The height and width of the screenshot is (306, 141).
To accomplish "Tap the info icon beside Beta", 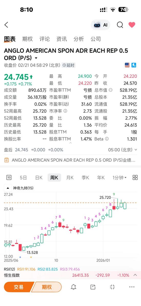I will point(107,139).
